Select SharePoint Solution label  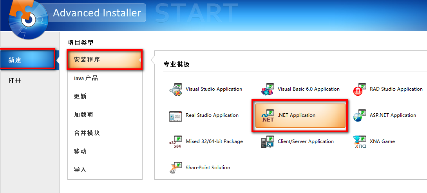tap(208, 168)
